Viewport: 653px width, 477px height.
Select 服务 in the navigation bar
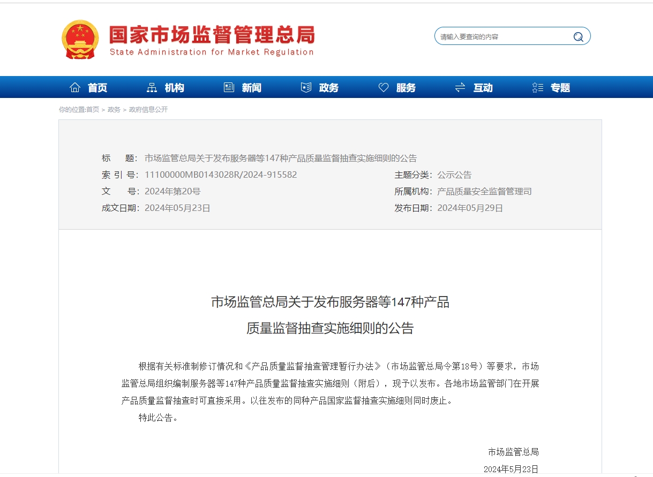pos(406,88)
